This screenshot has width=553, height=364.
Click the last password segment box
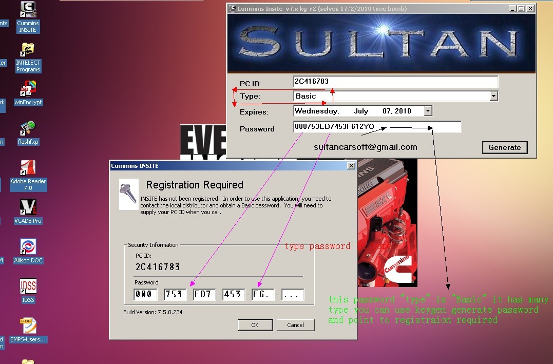coord(293,295)
